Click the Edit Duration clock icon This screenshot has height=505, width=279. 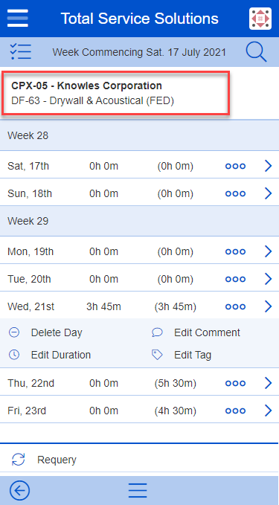coord(14,355)
